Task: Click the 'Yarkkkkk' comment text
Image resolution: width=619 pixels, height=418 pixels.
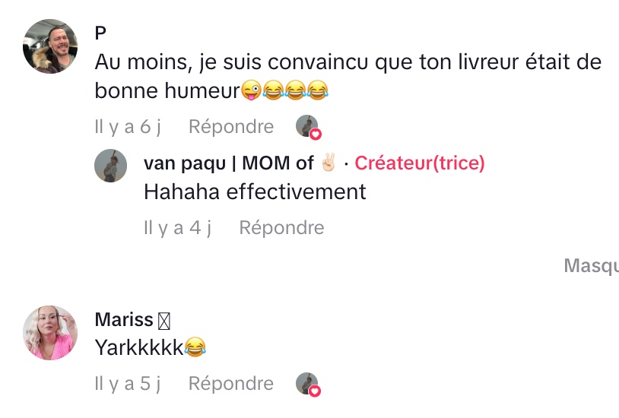Action: (140, 348)
